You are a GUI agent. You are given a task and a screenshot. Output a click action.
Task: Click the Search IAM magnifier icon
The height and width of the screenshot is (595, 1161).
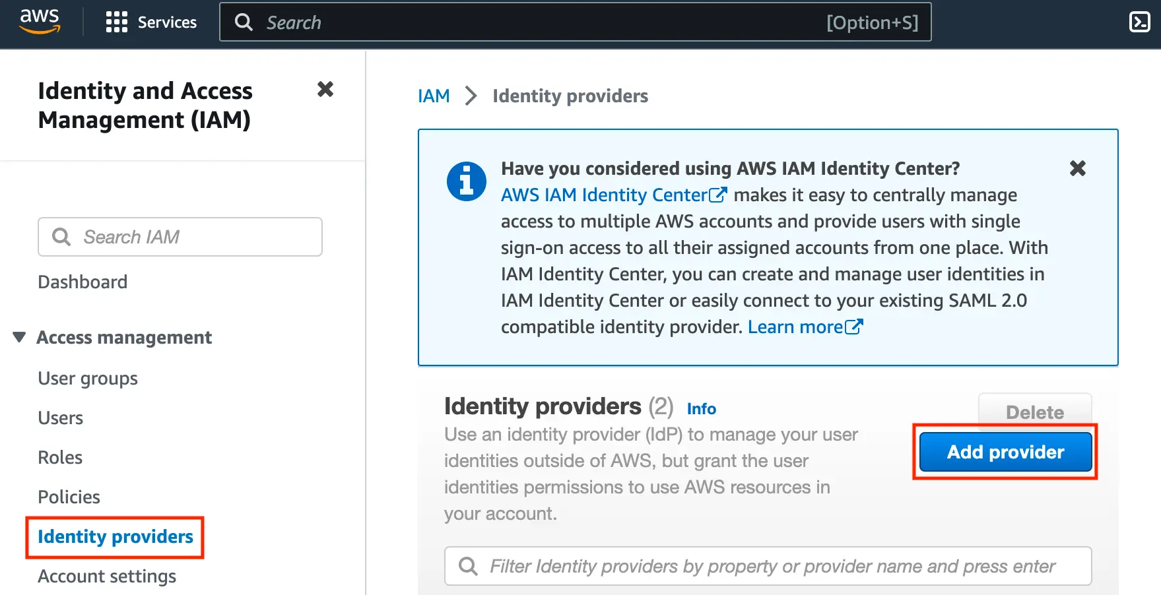(61, 237)
